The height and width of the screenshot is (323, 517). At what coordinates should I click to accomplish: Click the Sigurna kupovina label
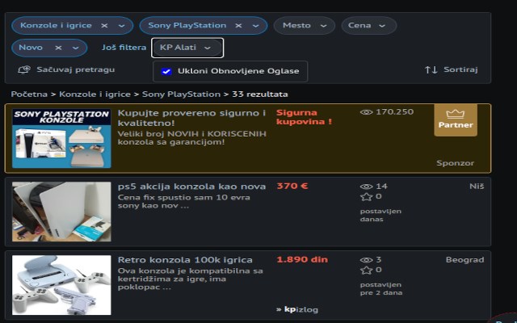pos(304,117)
